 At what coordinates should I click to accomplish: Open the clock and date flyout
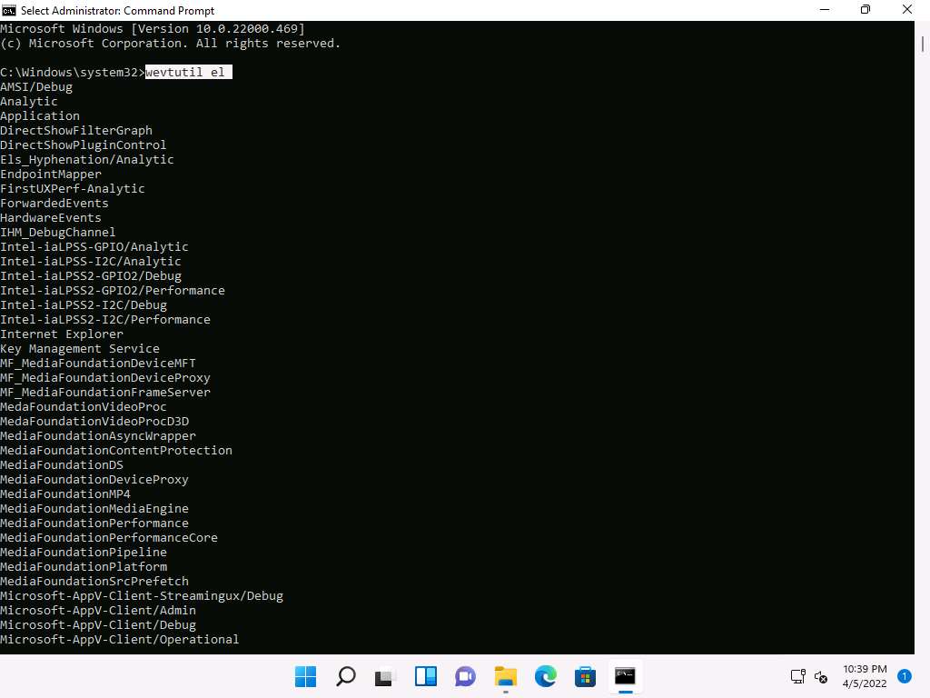point(866,676)
